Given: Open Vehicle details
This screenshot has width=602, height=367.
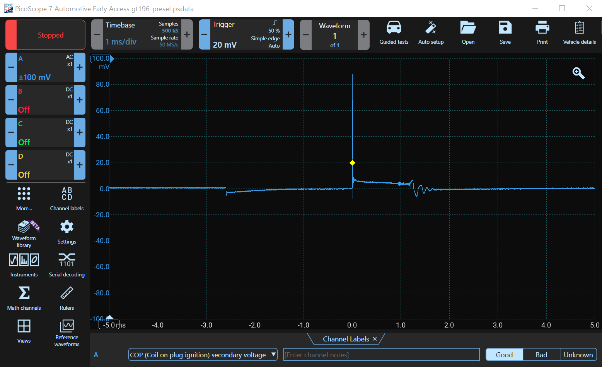Looking at the screenshot, I should click(x=579, y=33).
